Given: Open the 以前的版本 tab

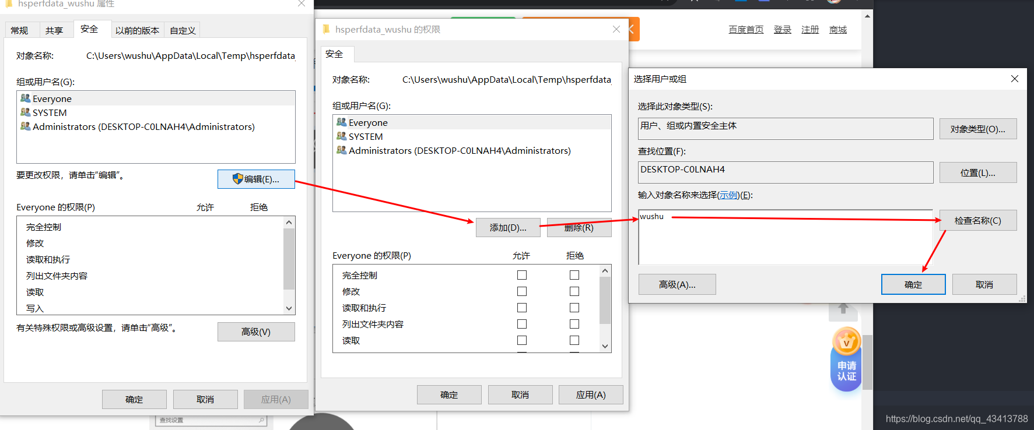Looking at the screenshot, I should point(137,30).
